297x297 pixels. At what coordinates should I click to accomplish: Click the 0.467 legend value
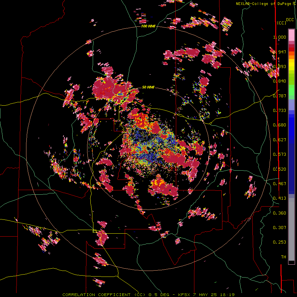[x=280, y=184]
